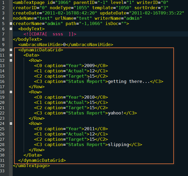Screen dimensions: 188x176
Task: Click the value 2010 on line 19
Action: (x=89, y=97)
